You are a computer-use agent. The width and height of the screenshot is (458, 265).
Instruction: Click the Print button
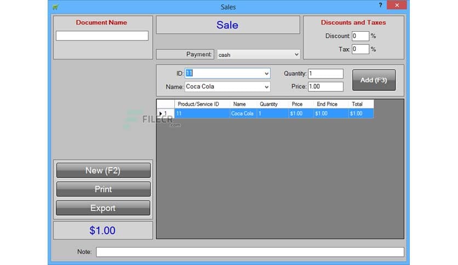104,189
